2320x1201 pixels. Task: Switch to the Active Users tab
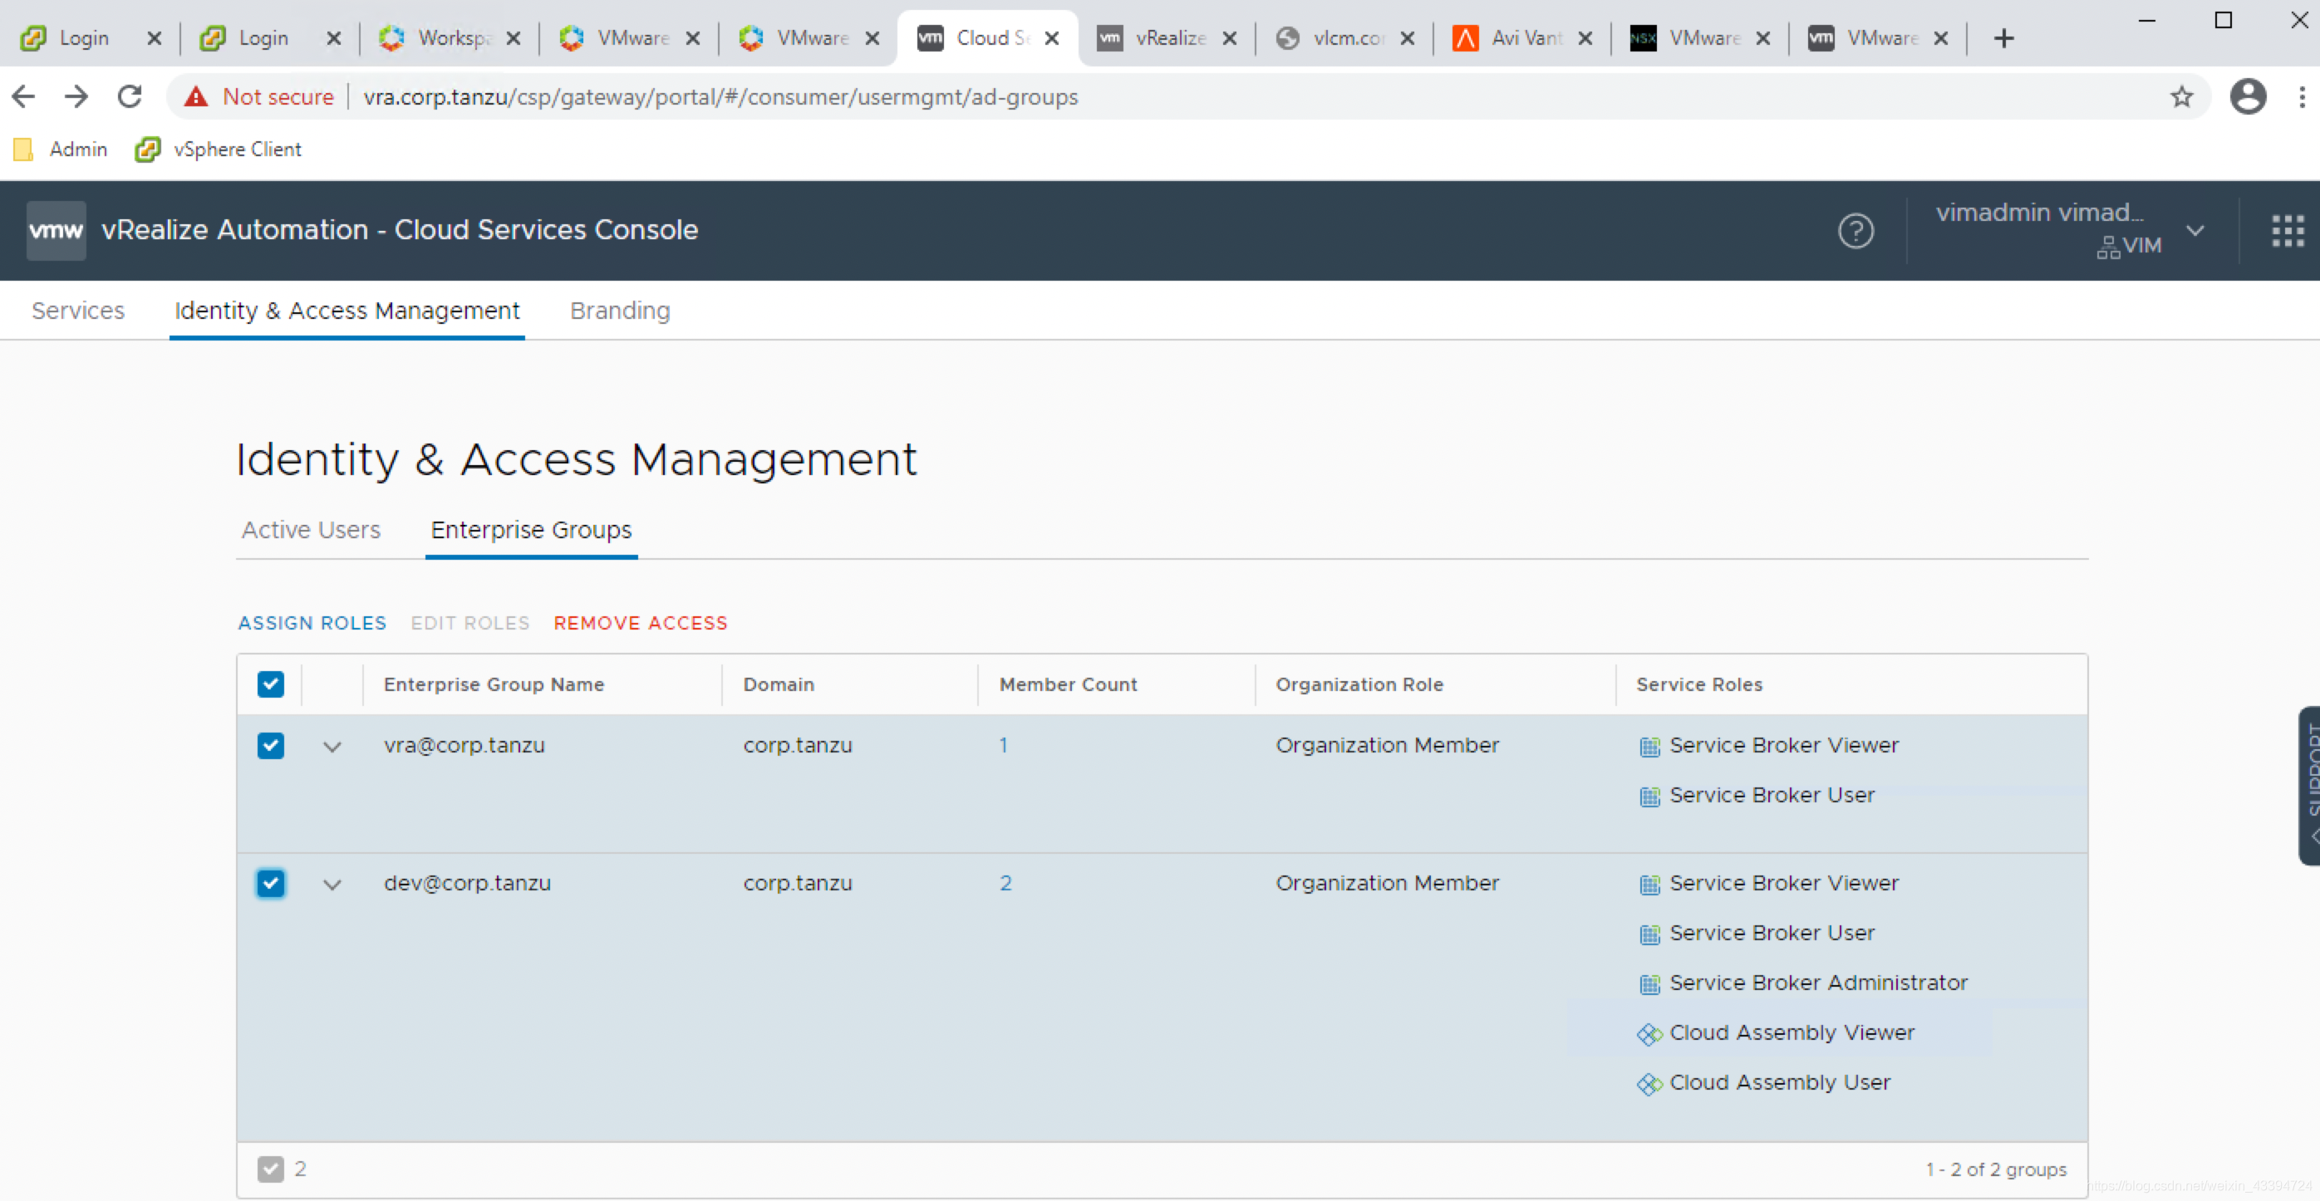[x=311, y=530]
